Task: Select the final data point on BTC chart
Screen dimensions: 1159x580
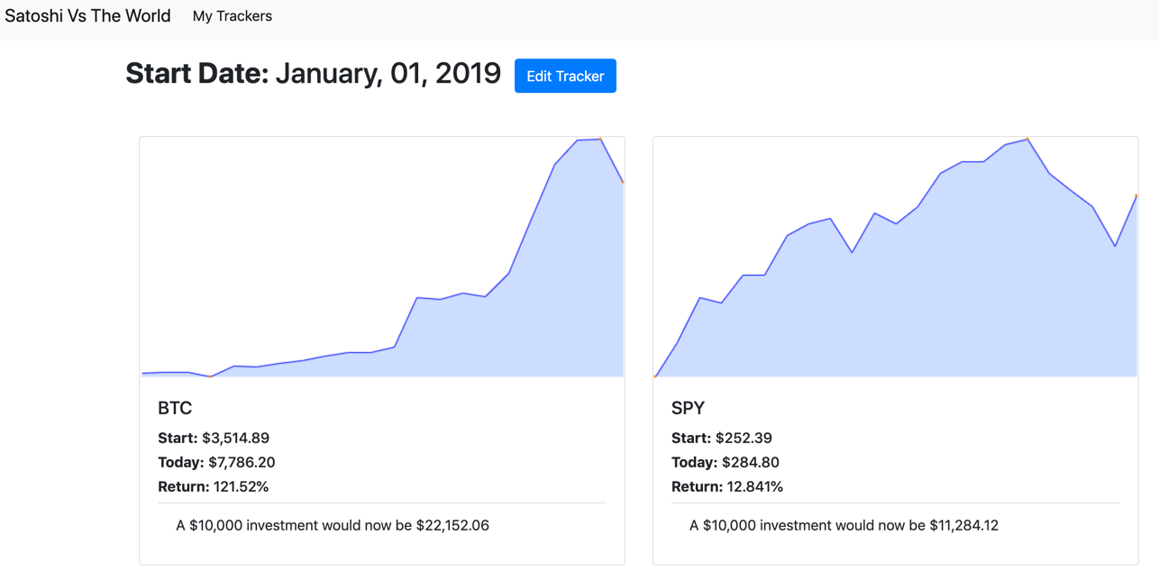Action: click(623, 182)
